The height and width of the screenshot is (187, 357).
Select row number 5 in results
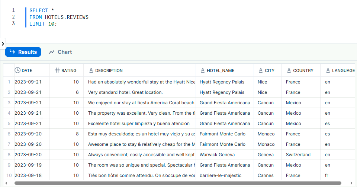coord(9,124)
